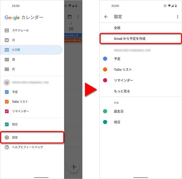Choose 月 label in the drawer
This screenshot has width=182, height=179.
point(14,69)
